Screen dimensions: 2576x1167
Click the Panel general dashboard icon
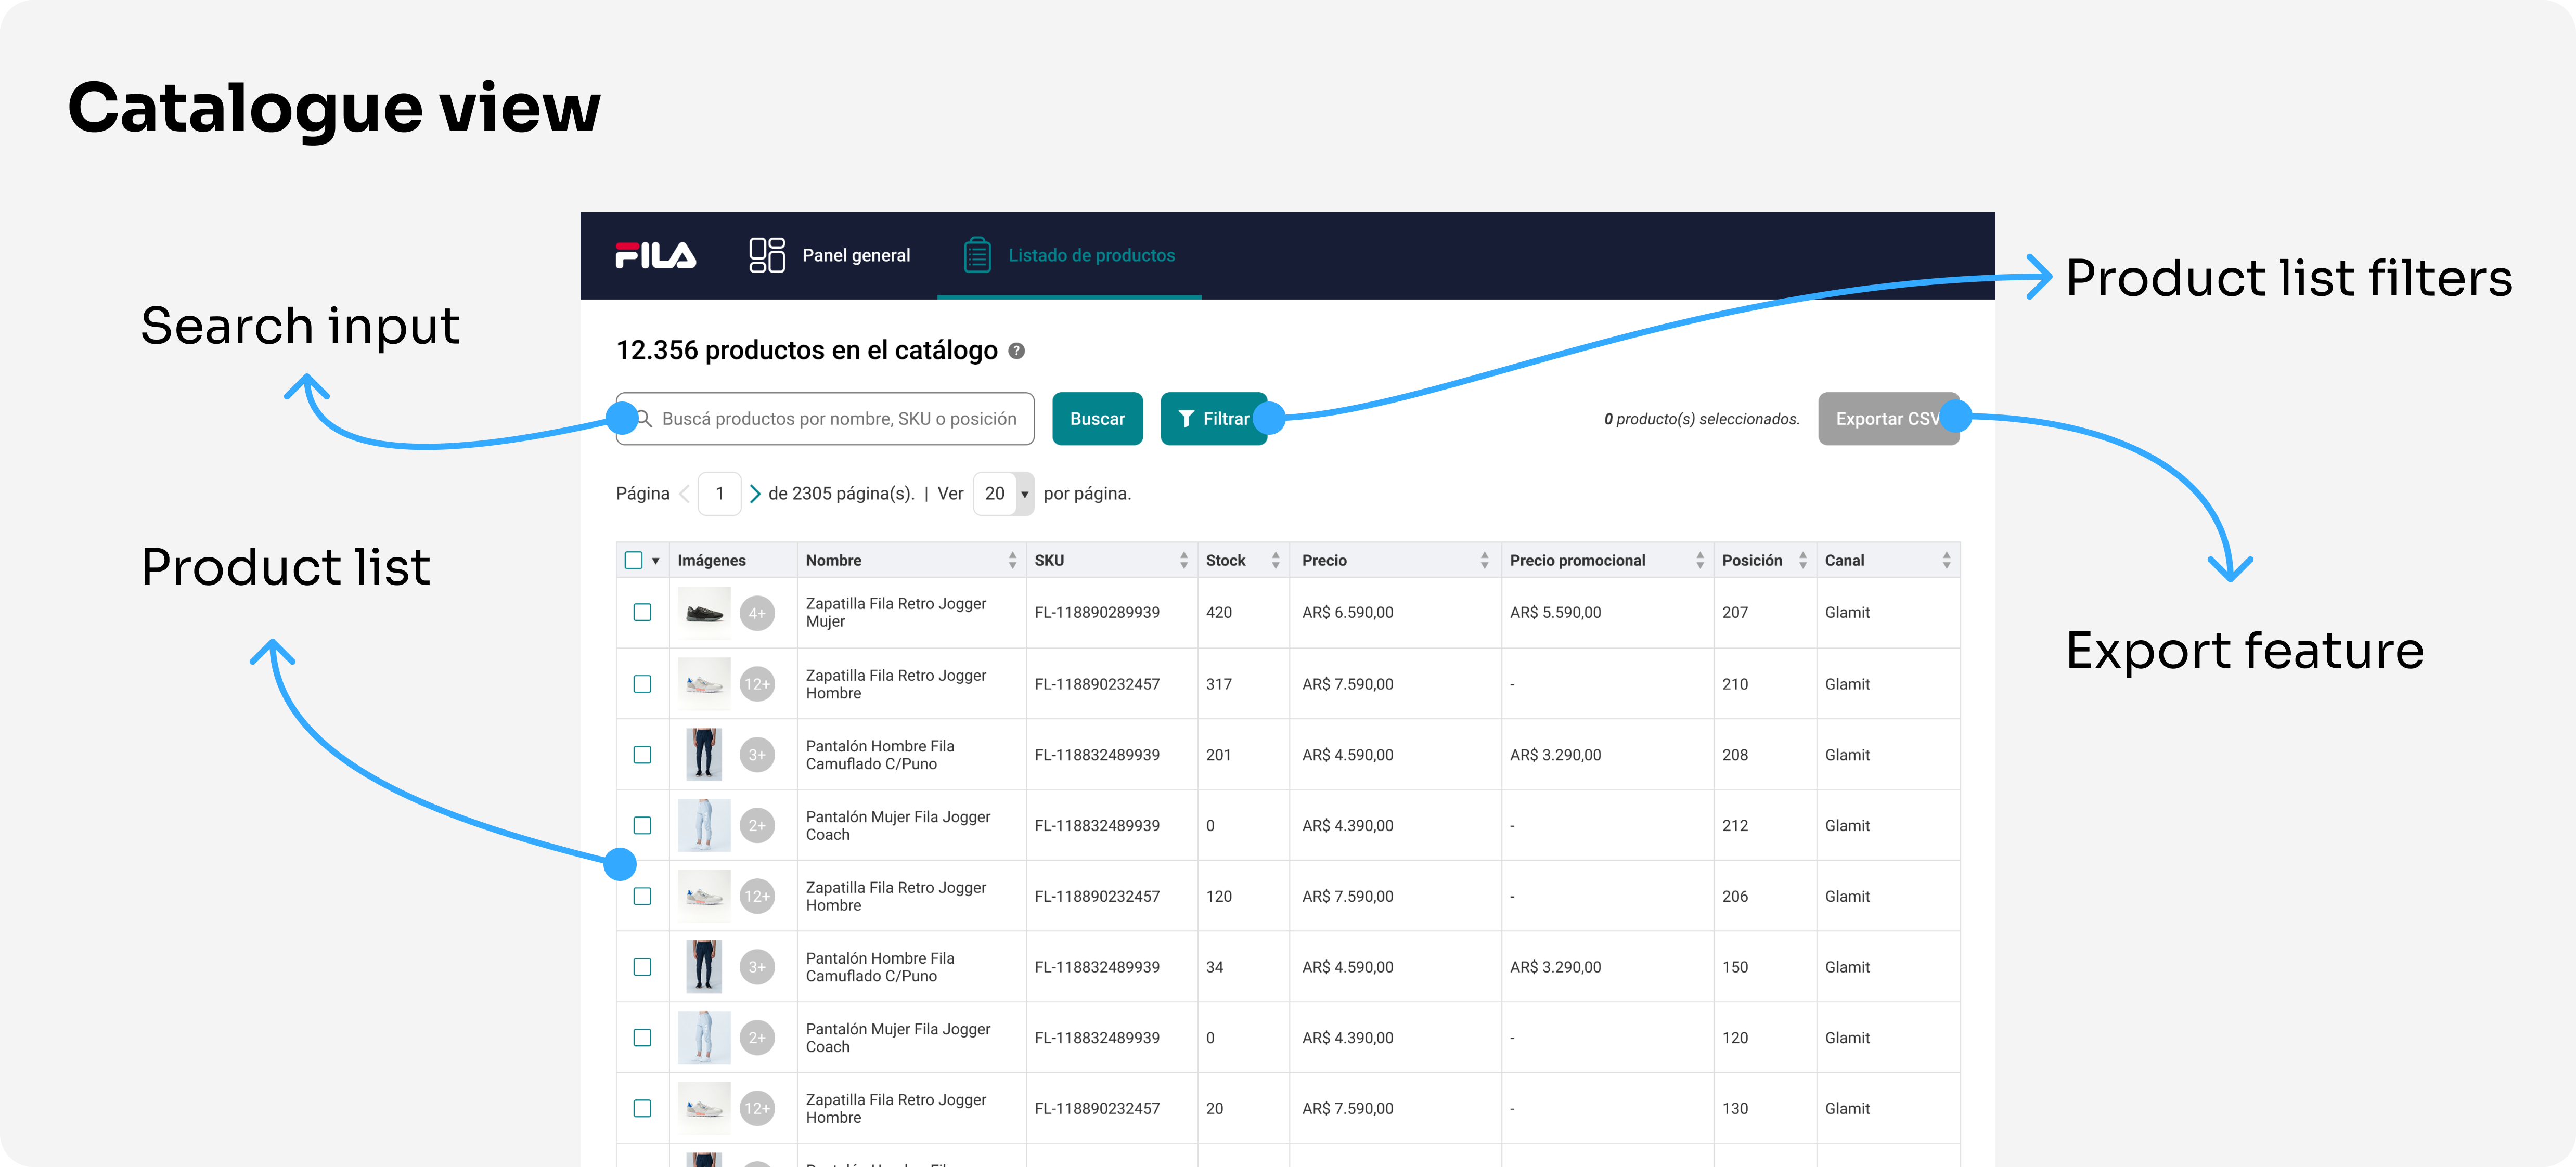pos(767,255)
